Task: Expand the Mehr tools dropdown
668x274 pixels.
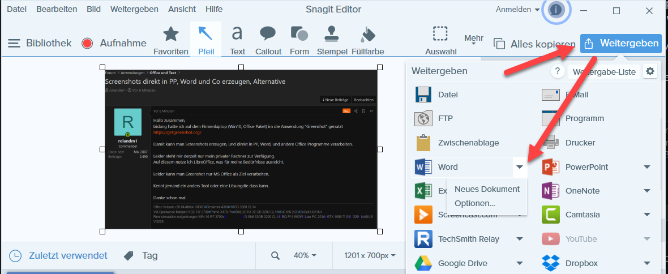Action: tap(474, 40)
